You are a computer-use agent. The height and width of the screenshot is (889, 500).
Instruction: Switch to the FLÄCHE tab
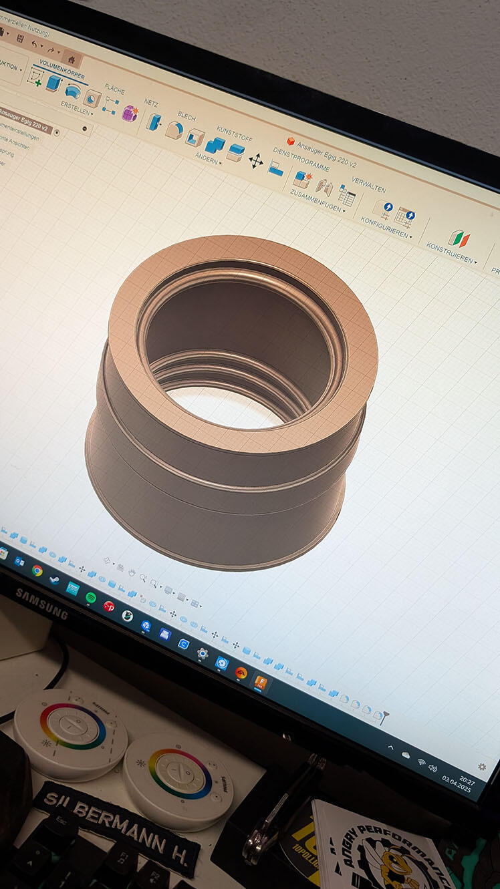[x=114, y=89]
